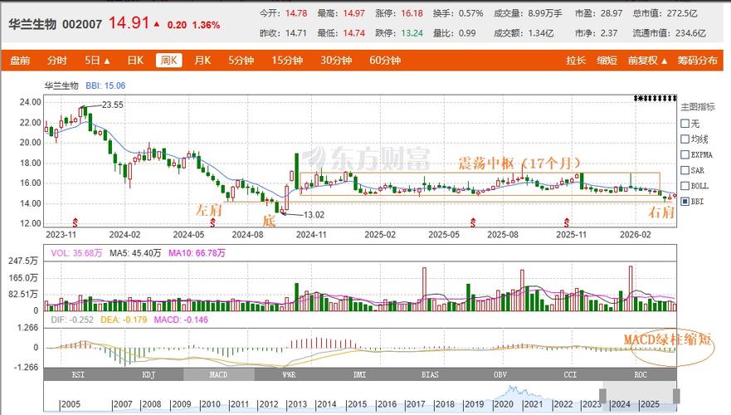Image resolution: width=731 pixels, height=415 pixels.
Task: Select the 周K weekly candlestick tab
Action: coord(168,61)
